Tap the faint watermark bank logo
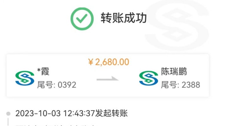The width and height of the screenshot is (225, 126). tap(177, 25)
